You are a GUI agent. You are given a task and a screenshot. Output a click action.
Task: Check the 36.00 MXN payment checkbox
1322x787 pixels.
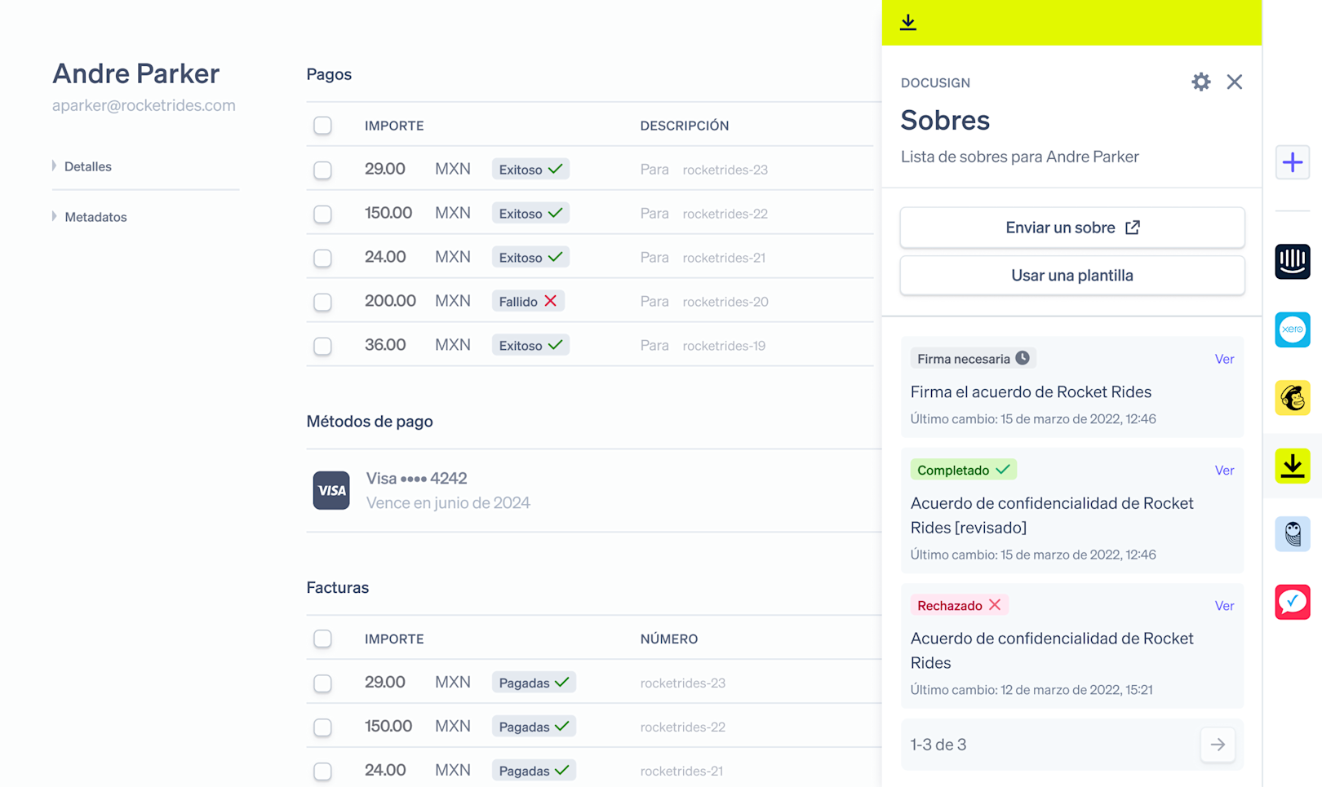pos(322,346)
